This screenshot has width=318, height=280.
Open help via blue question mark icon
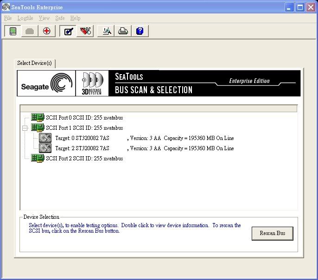coord(140,31)
